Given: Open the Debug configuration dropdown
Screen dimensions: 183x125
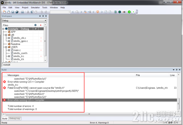Looking at the screenshot, I should (24, 20).
